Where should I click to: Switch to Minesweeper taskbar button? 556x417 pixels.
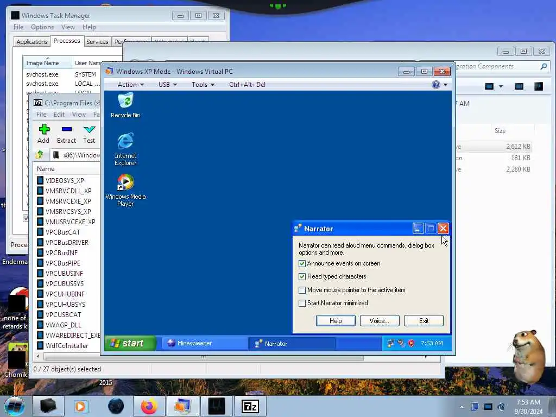[205, 343]
